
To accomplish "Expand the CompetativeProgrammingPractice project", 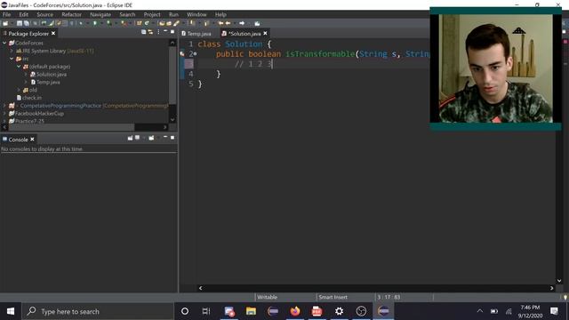I will (4, 106).
